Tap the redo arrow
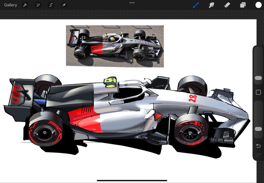264x183 pixels. [x=258, y=155]
